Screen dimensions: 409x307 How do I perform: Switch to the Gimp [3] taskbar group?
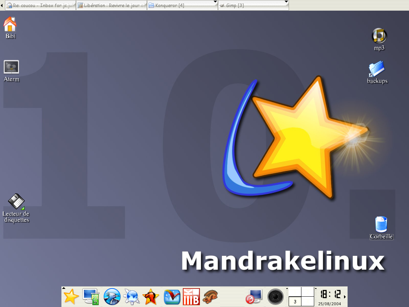point(253,5)
